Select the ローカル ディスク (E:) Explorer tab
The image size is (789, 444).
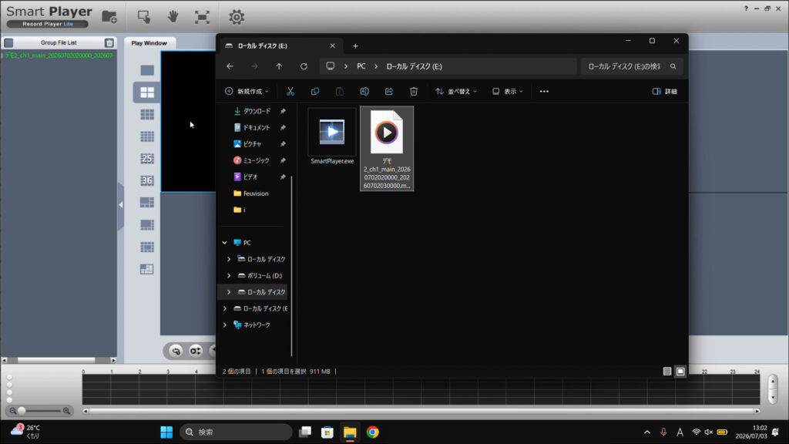click(280, 45)
